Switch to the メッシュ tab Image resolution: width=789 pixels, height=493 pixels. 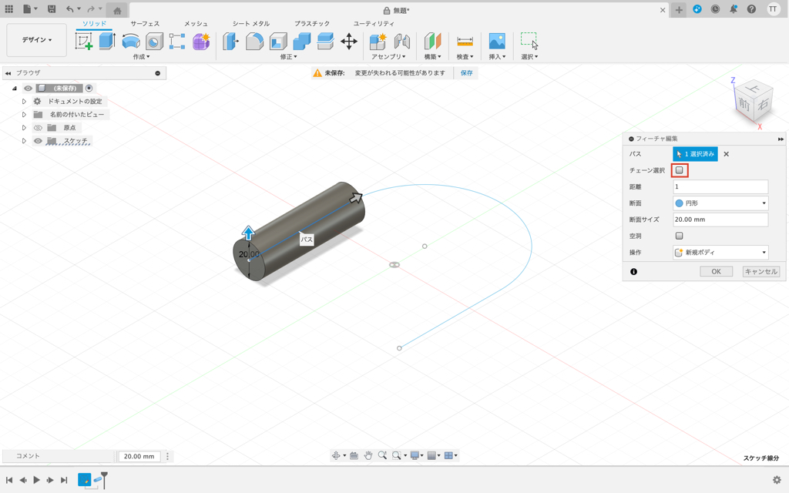[x=196, y=24]
